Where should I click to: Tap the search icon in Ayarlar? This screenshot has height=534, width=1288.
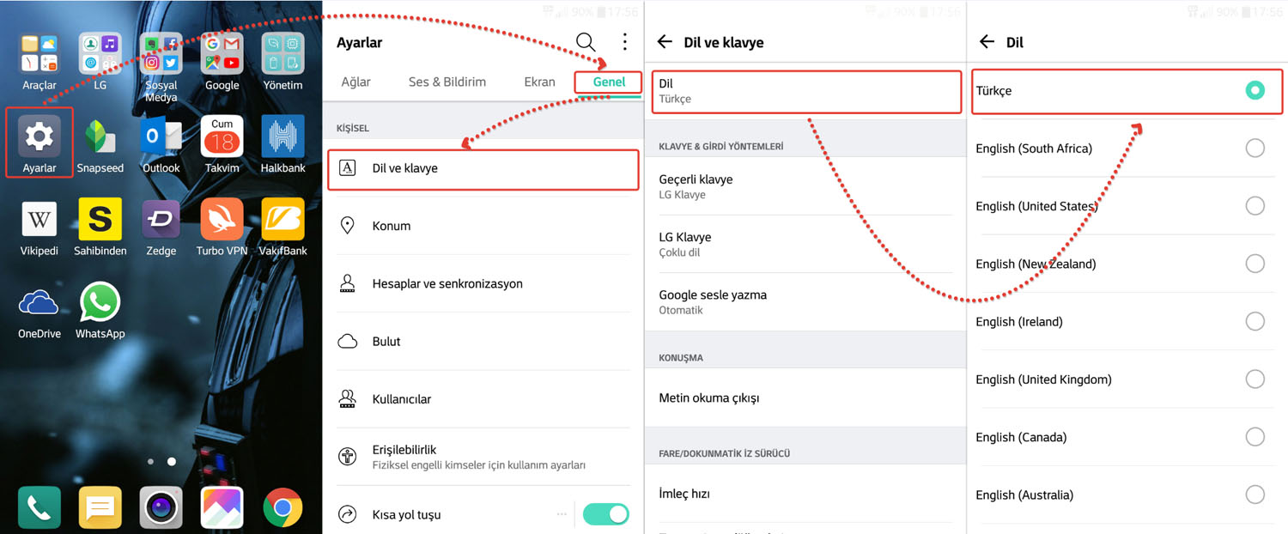586,42
